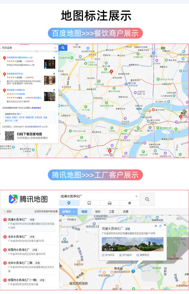Select the 西餐厅 nearby category
Viewport: 189px width, 294px height.
tap(15, 117)
